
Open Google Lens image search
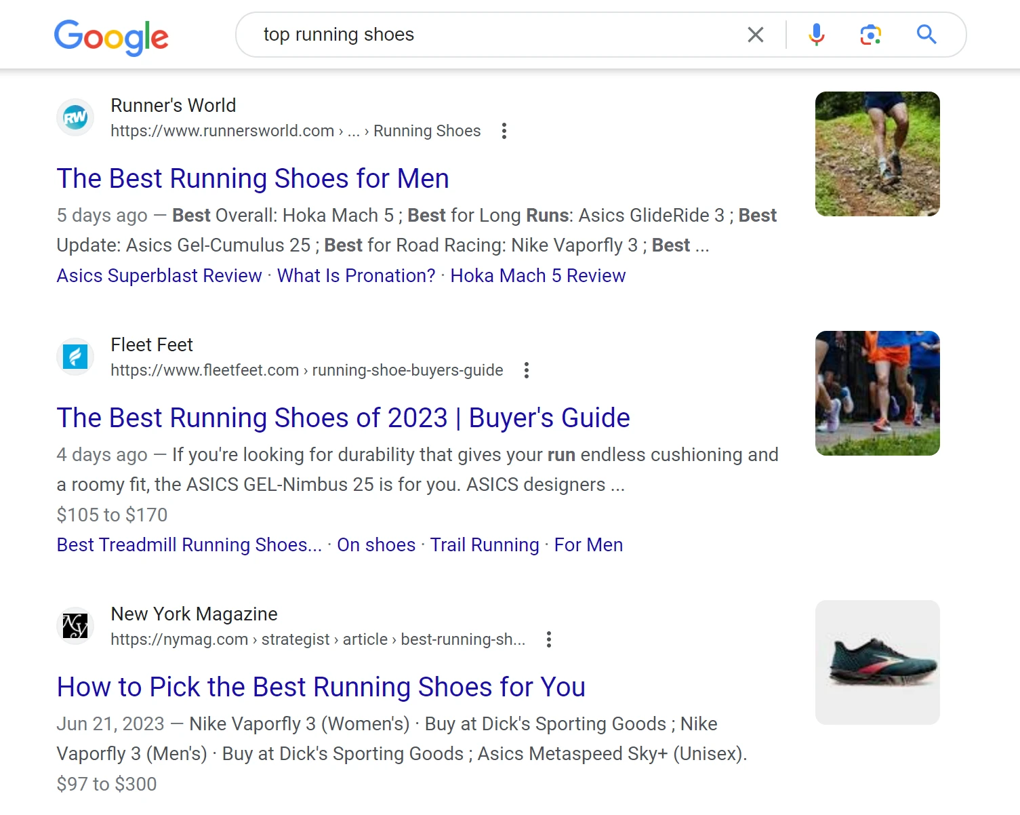(871, 35)
